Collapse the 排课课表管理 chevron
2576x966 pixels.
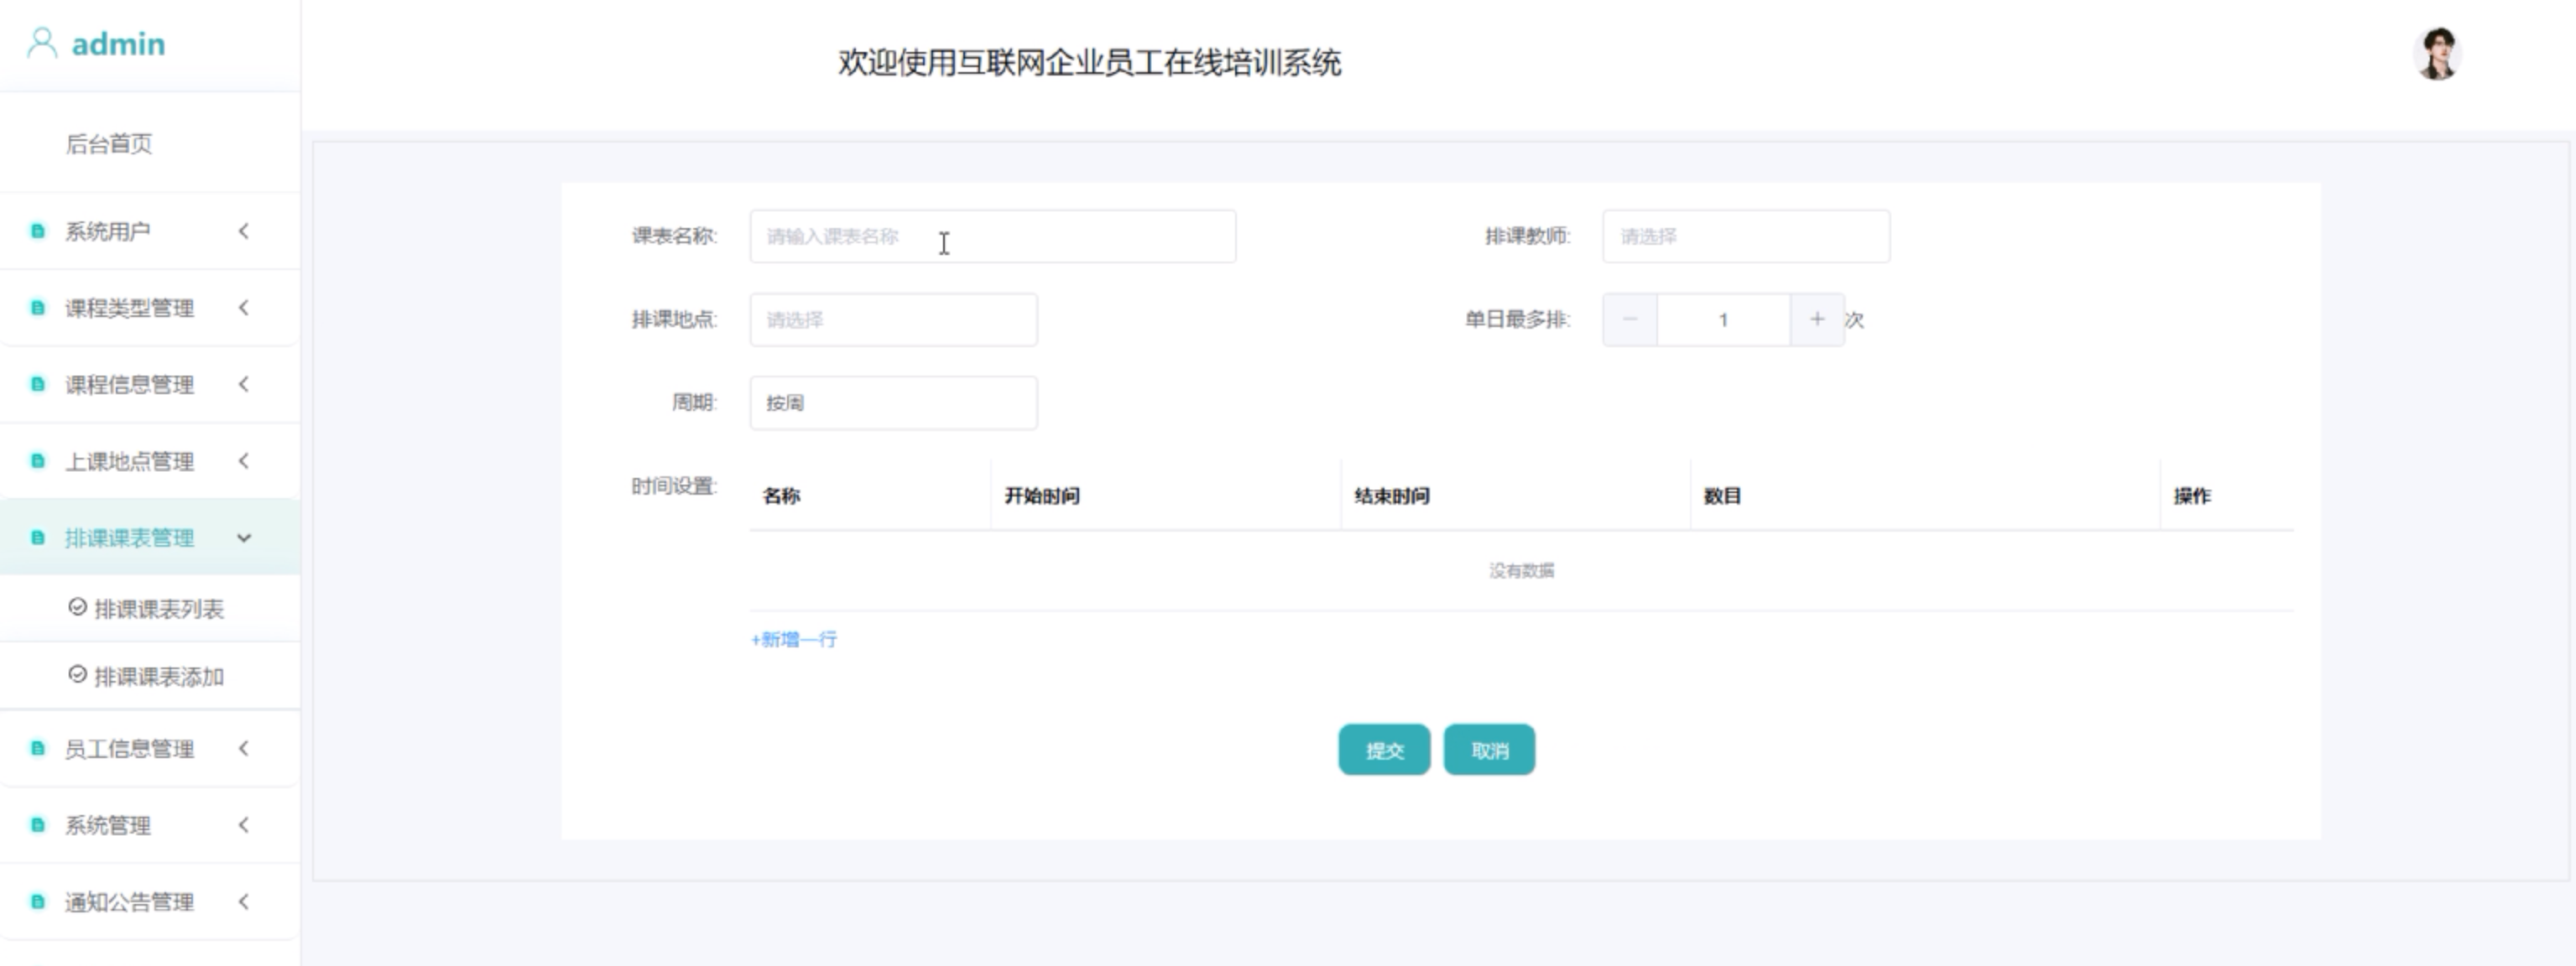pyautogui.click(x=244, y=538)
